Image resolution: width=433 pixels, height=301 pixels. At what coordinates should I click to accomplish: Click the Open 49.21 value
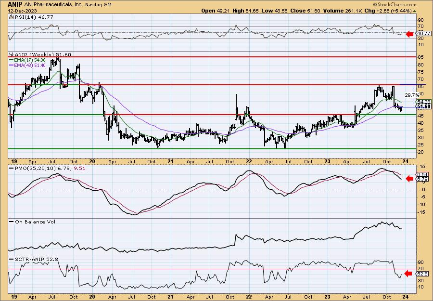tap(215, 11)
